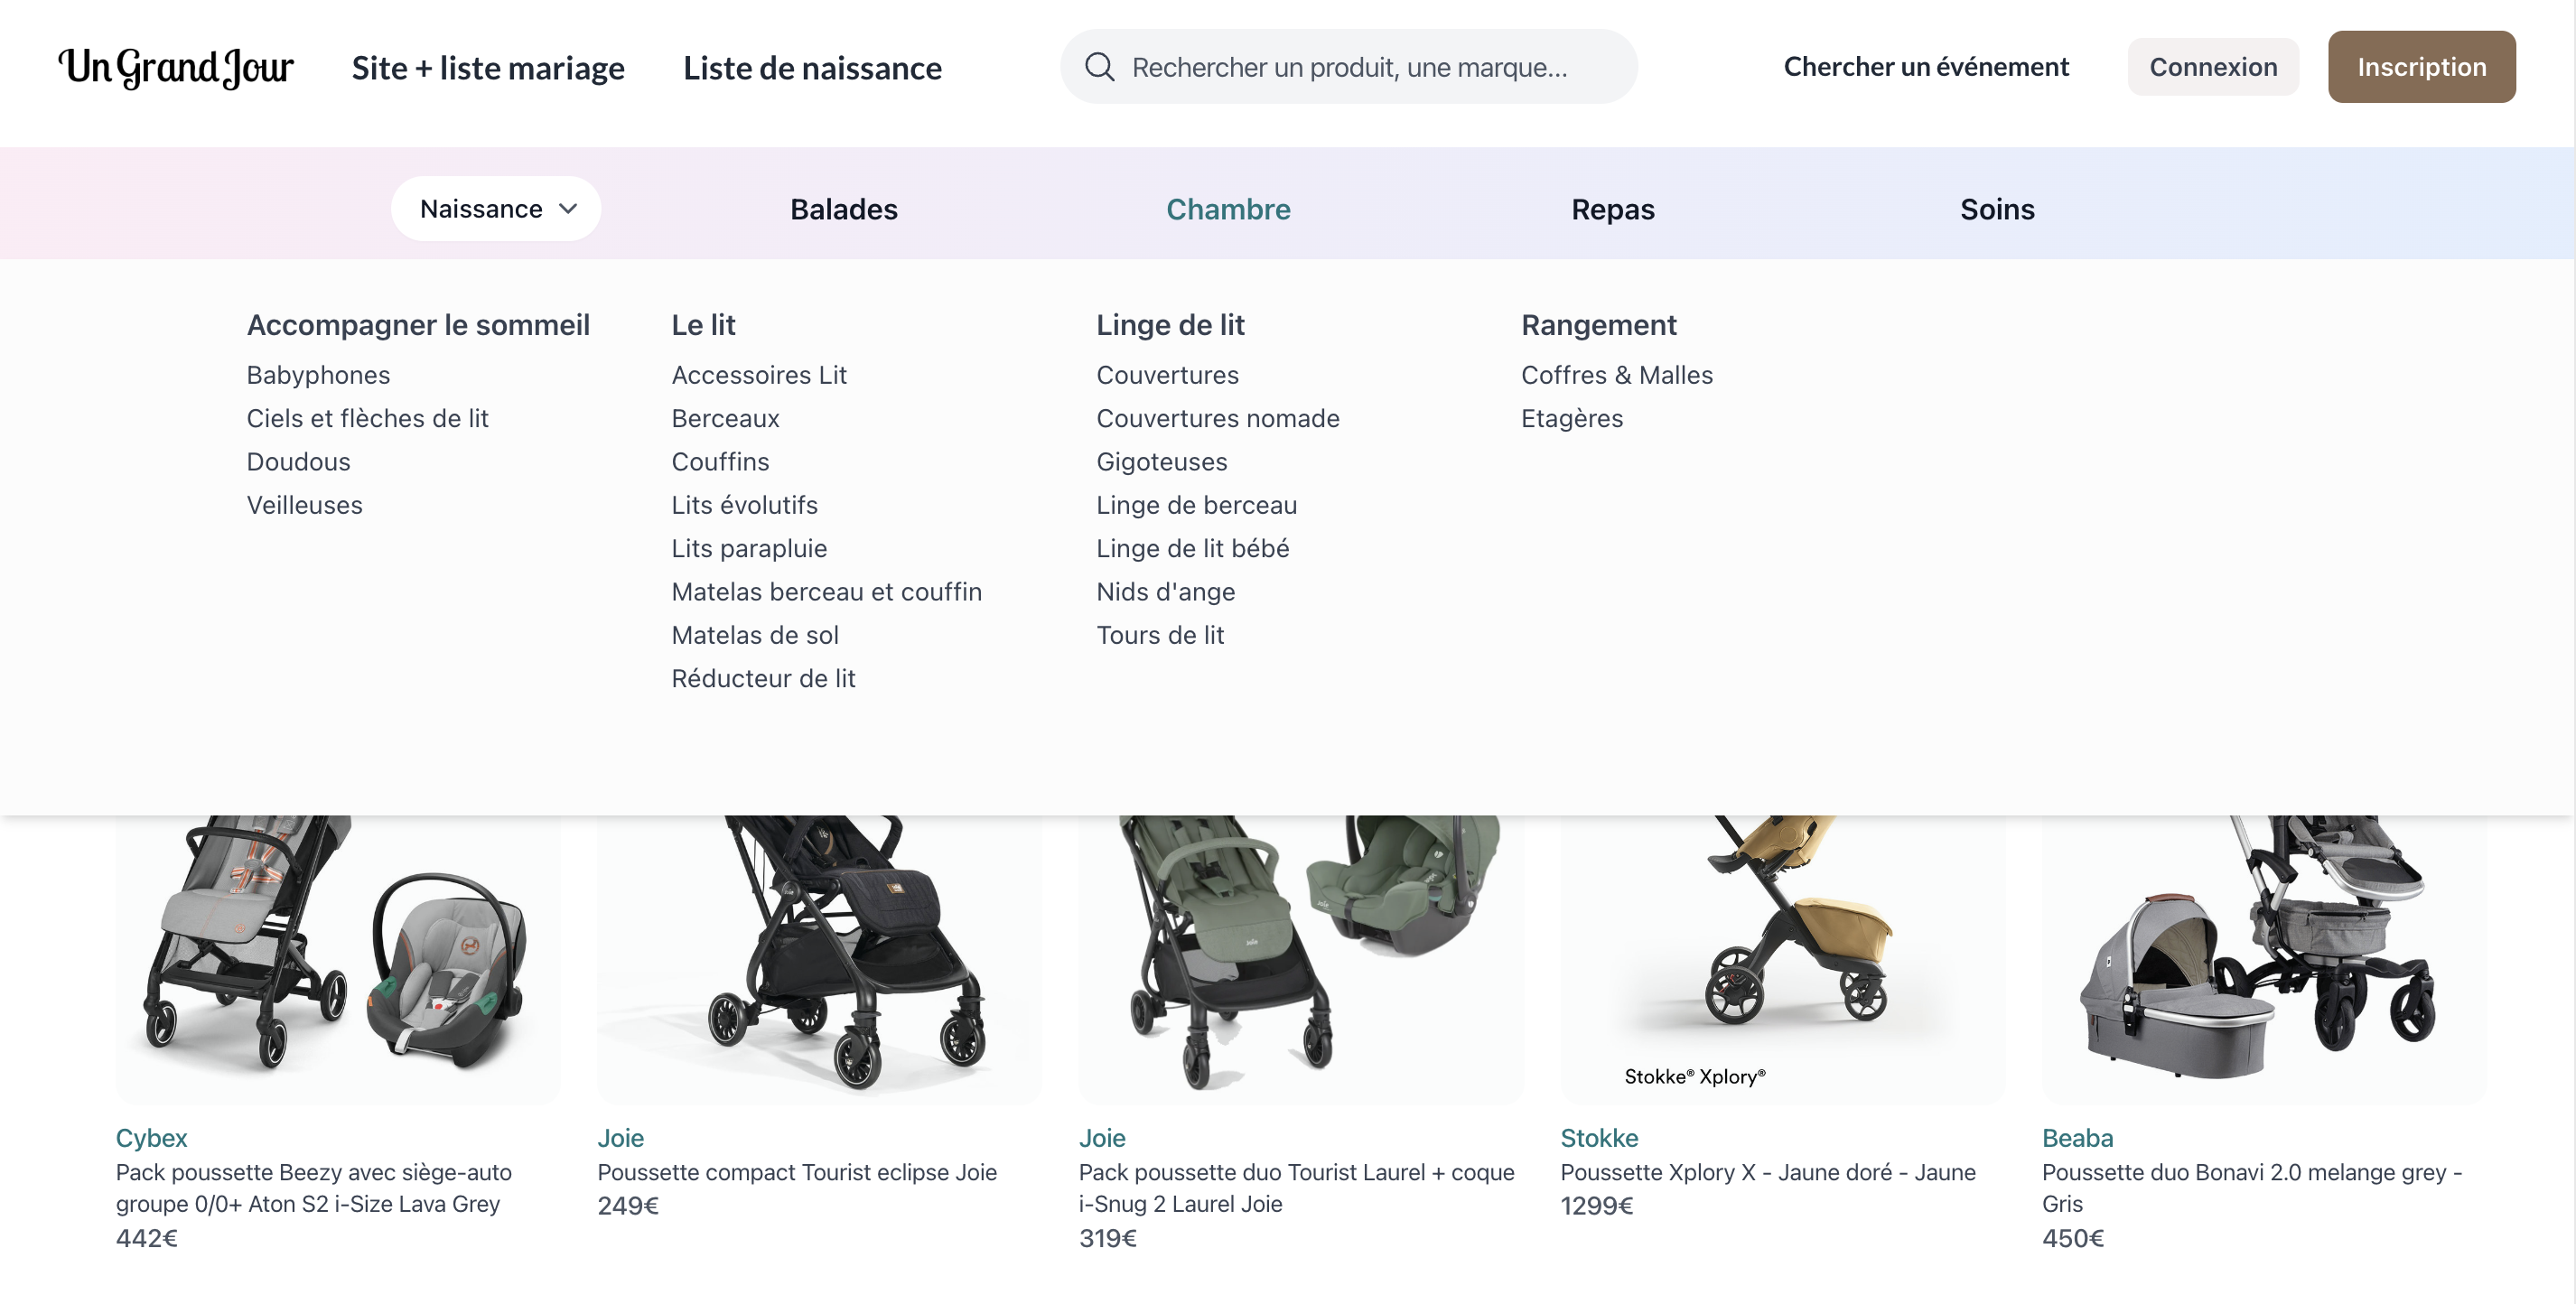Image resolution: width=2576 pixels, height=1304 pixels.
Task: Expand the Naissance dropdown chevron
Action: (x=568, y=209)
